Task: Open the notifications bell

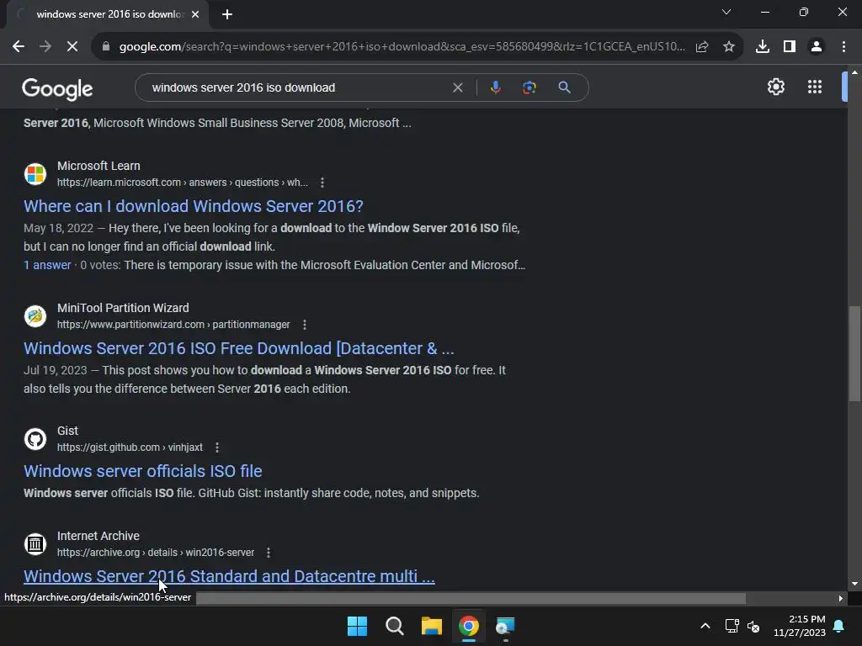Action: (839, 626)
